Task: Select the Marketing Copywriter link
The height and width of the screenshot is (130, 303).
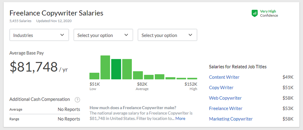Action: pos(231,119)
